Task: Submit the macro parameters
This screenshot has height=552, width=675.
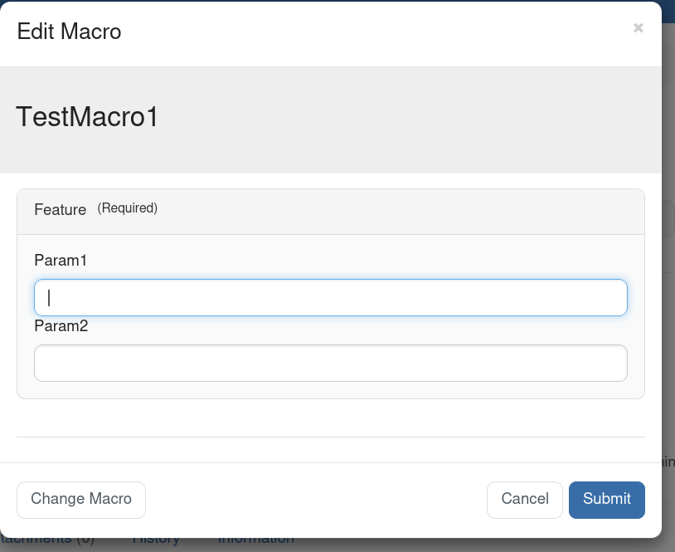Action: [606, 499]
